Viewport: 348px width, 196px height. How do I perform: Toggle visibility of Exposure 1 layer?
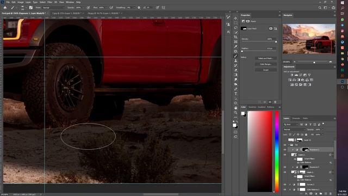pos(285,150)
